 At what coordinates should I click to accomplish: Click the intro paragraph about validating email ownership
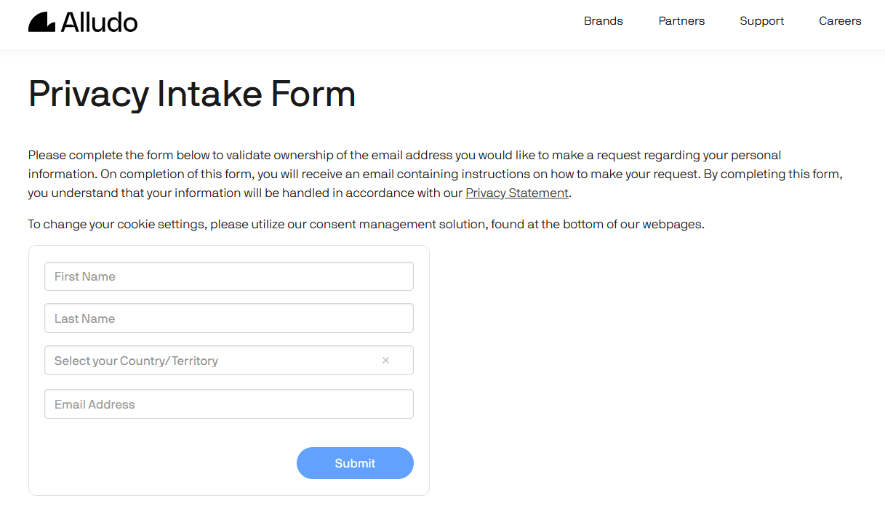pyautogui.click(x=435, y=174)
